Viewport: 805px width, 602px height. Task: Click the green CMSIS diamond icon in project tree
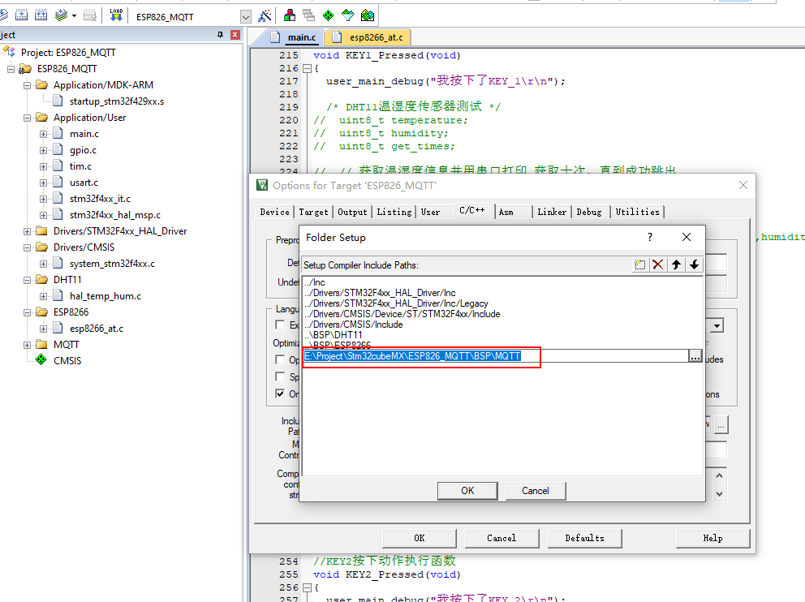[x=41, y=360]
